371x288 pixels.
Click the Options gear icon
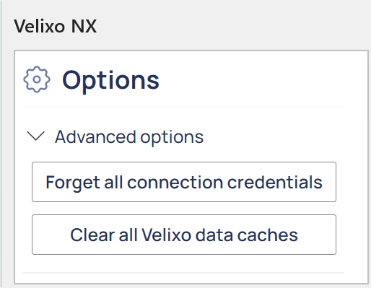(x=37, y=79)
